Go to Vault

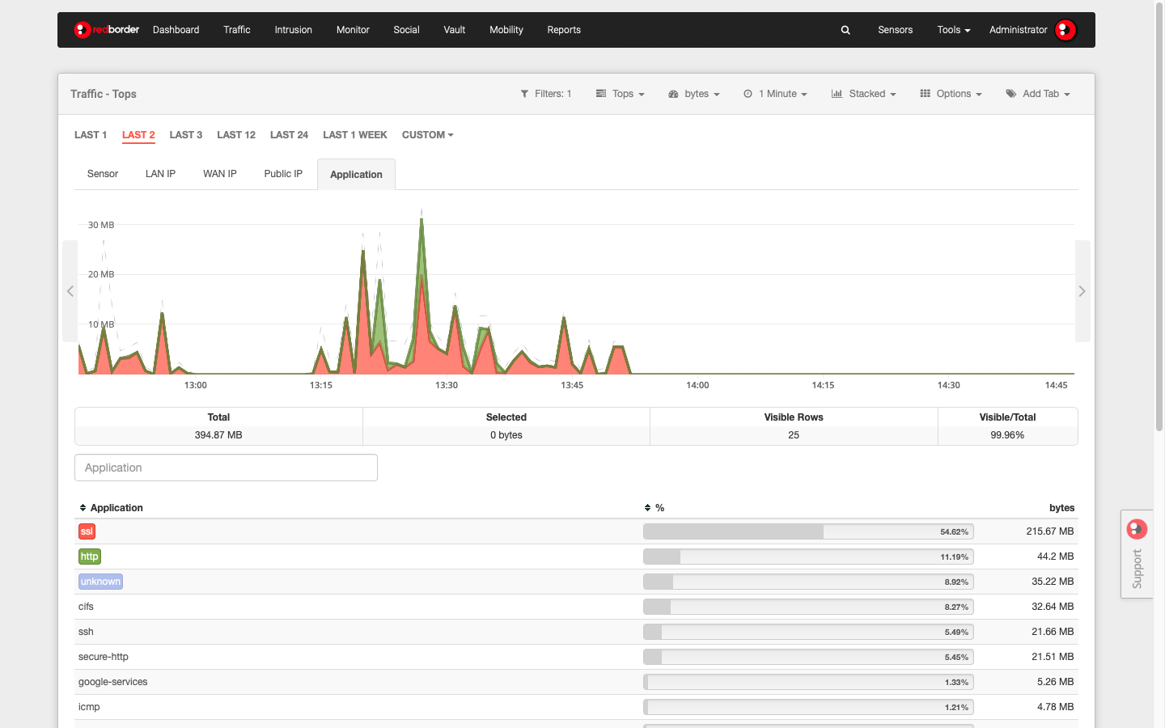click(455, 30)
